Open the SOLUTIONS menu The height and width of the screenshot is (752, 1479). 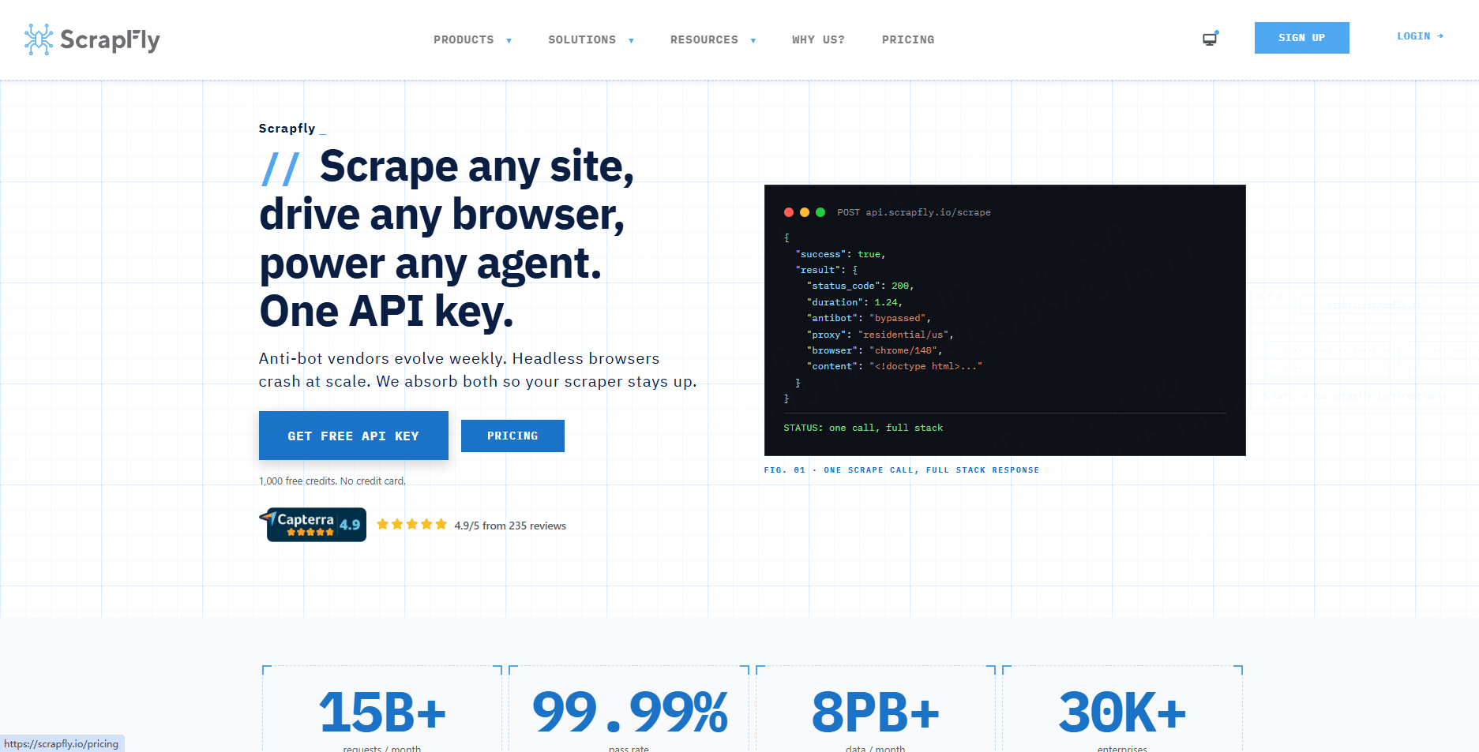coord(582,39)
